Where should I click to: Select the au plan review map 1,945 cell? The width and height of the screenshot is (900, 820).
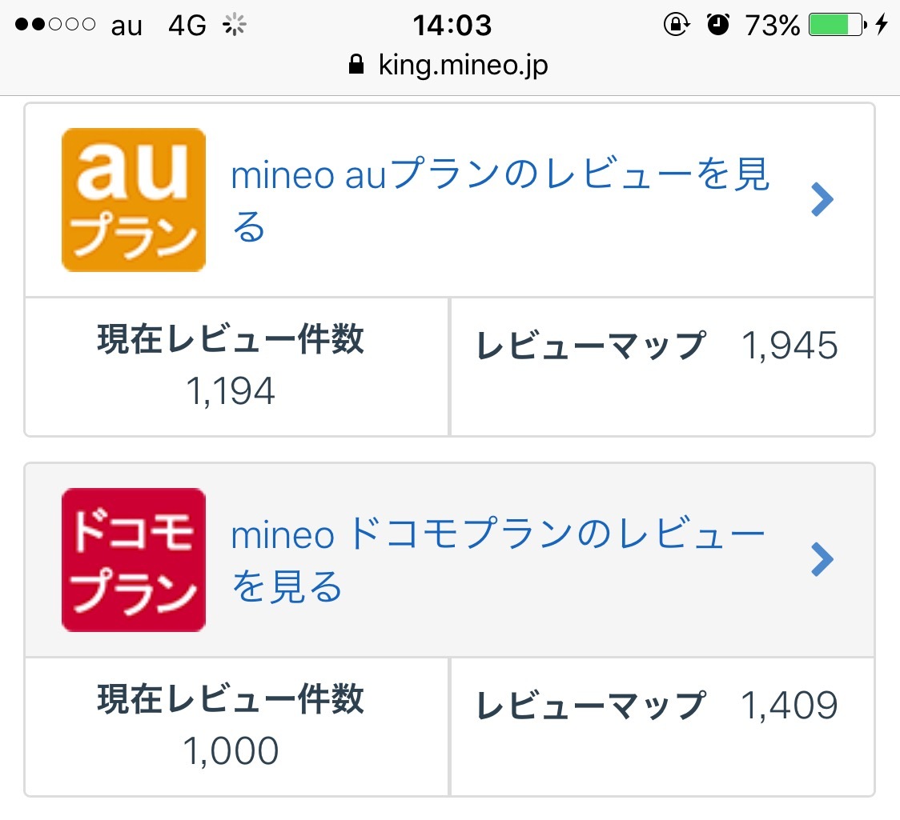coord(661,367)
